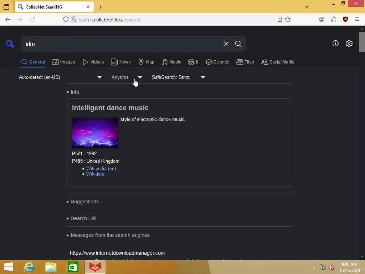The image size is (365, 274).
Task: Switch to the General tab
Action: [33, 62]
